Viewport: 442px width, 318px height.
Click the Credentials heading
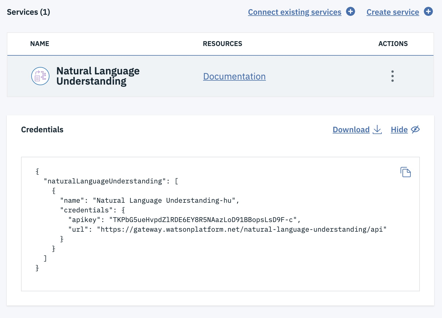click(x=42, y=129)
